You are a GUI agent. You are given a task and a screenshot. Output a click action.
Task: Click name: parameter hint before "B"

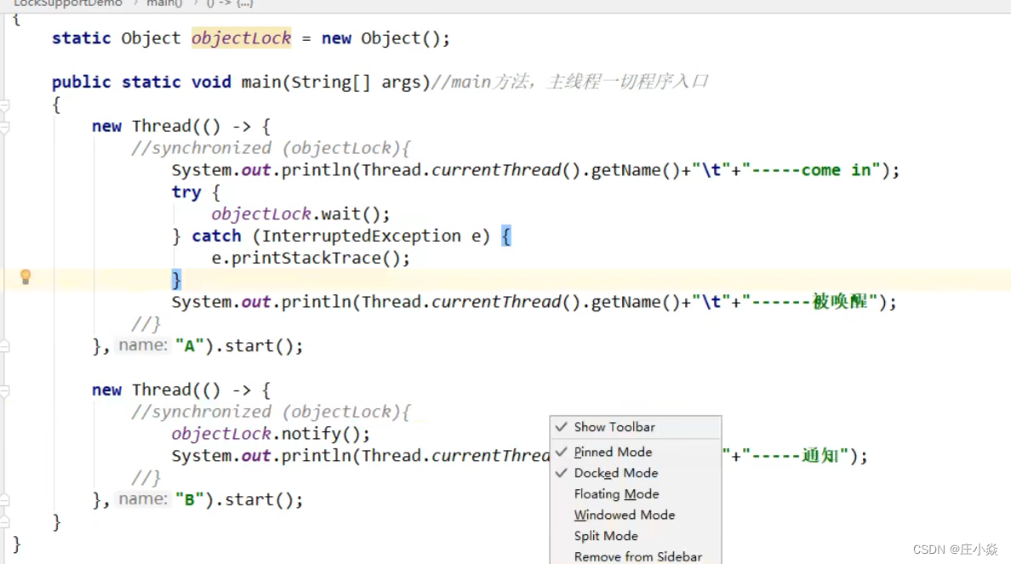click(142, 498)
